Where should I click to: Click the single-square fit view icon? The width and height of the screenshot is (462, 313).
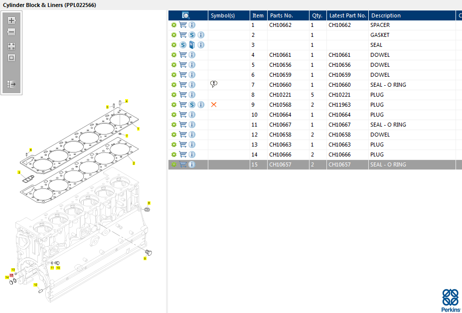(11, 58)
